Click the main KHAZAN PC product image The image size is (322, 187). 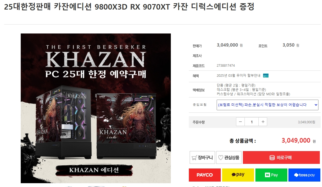(96, 108)
